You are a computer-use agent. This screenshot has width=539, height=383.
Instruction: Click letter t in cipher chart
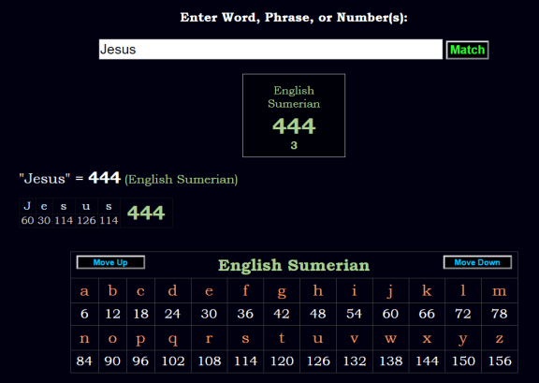(282, 338)
